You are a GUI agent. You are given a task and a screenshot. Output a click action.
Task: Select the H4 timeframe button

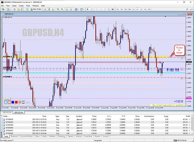tap(138, 9)
